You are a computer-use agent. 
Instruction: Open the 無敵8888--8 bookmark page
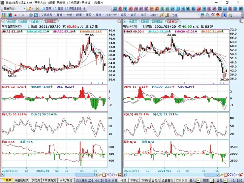click(x=75, y=9)
